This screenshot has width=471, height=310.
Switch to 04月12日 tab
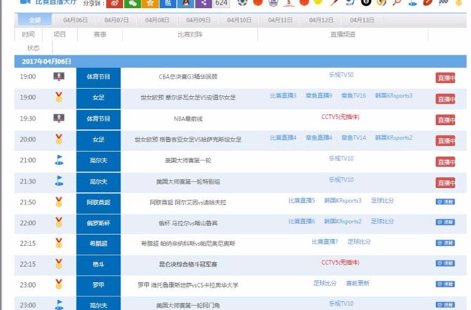[x=321, y=20]
